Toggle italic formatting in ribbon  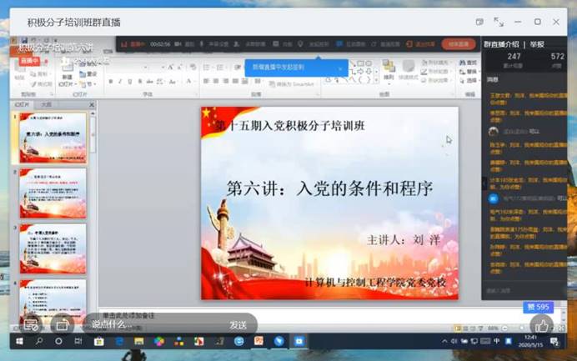(120, 82)
